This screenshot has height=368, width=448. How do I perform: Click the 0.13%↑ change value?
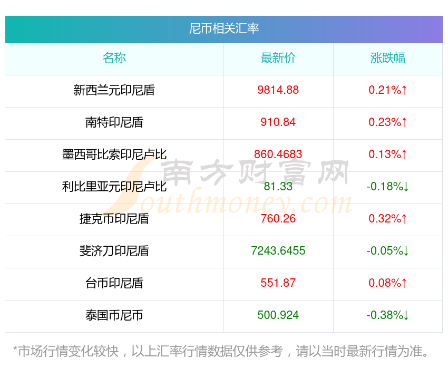[388, 154]
